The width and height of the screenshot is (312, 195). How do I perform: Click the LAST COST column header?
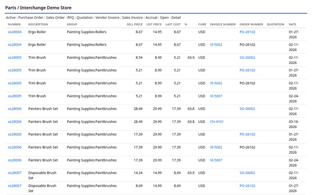click(173, 24)
